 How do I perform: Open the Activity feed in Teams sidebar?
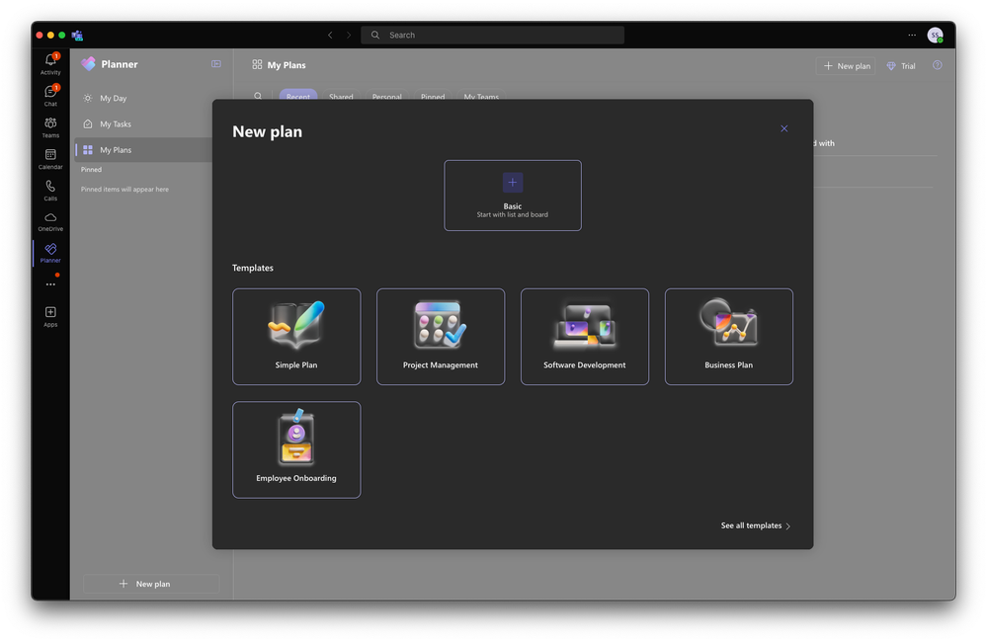point(50,63)
